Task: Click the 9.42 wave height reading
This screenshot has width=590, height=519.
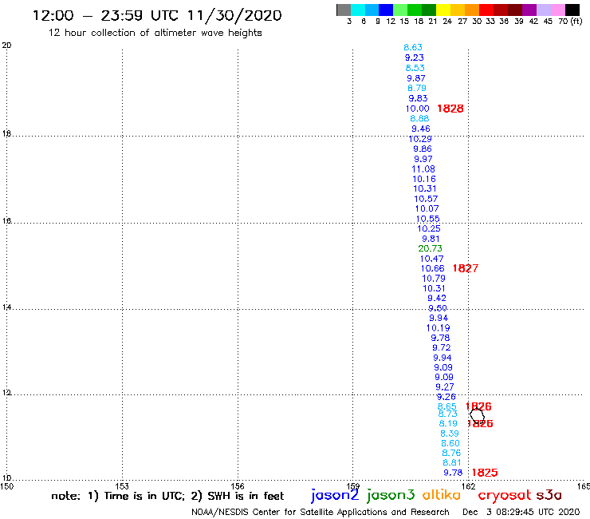Action: tap(437, 298)
